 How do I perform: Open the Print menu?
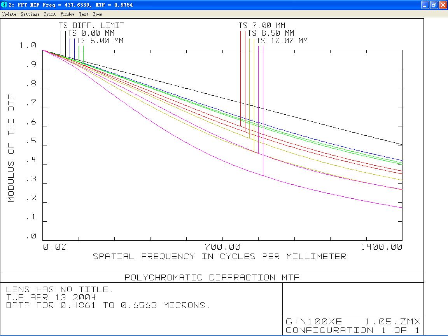[x=50, y=14]
